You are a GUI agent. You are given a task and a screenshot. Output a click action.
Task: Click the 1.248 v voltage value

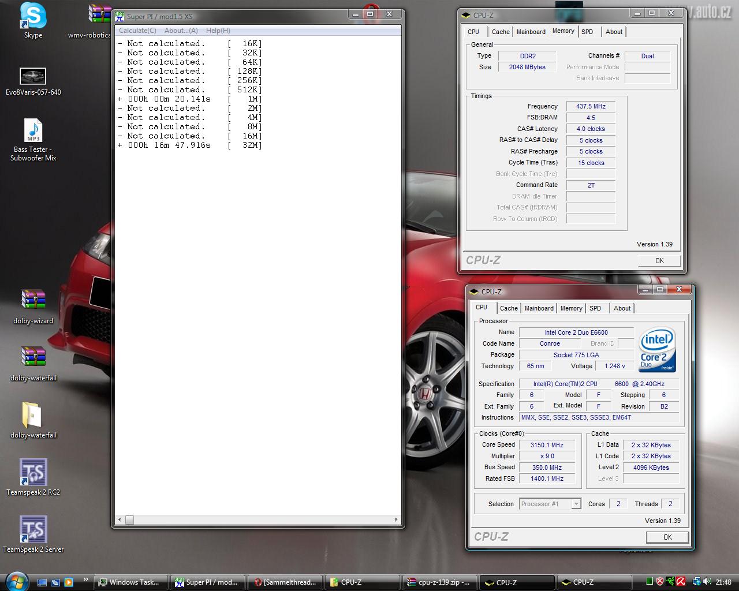[x=615, y=366]
